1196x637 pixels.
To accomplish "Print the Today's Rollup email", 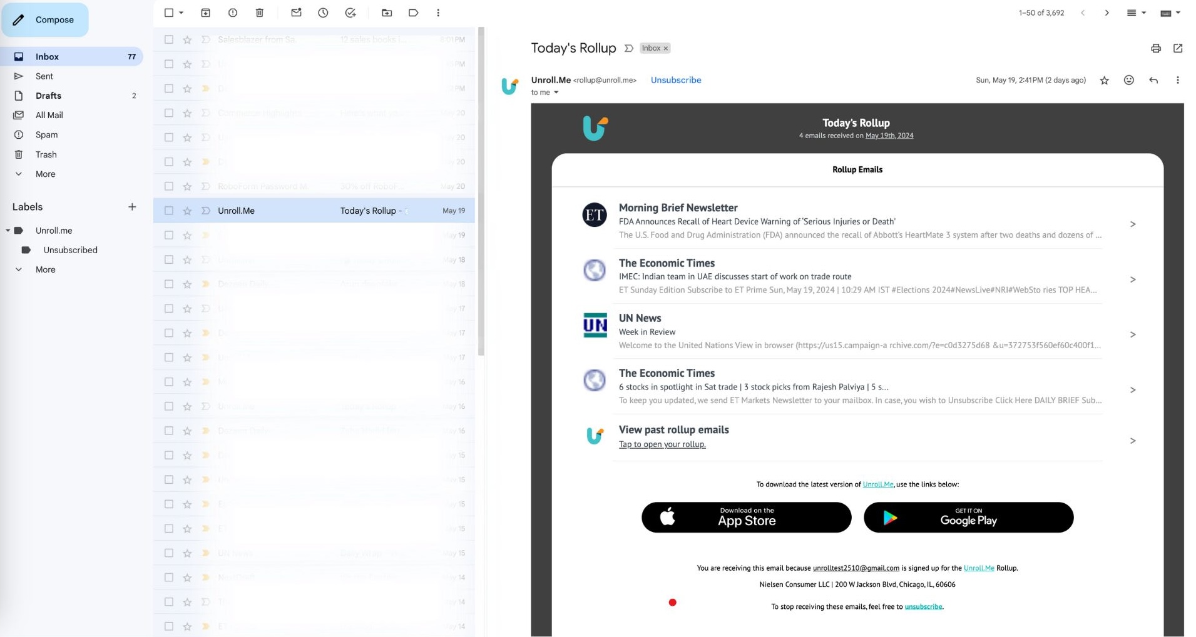I will pyautogui.click(x=1156, y=48).
